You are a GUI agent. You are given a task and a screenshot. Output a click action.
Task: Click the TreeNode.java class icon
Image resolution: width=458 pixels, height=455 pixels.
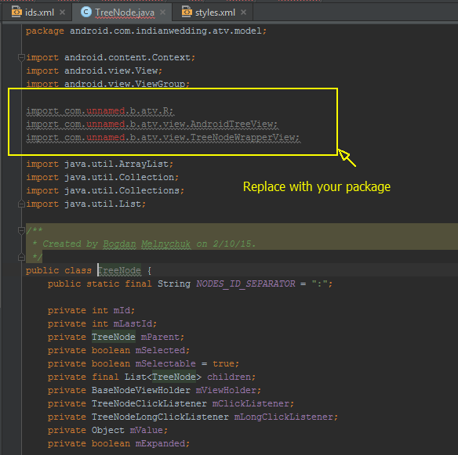coord(86,13)
